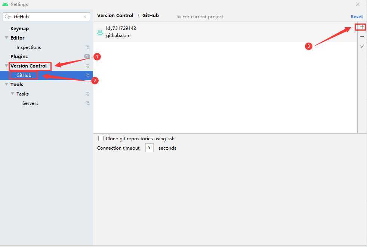Click the Plugins update count badge
The image size is (367, 247).
pos(87,56)
